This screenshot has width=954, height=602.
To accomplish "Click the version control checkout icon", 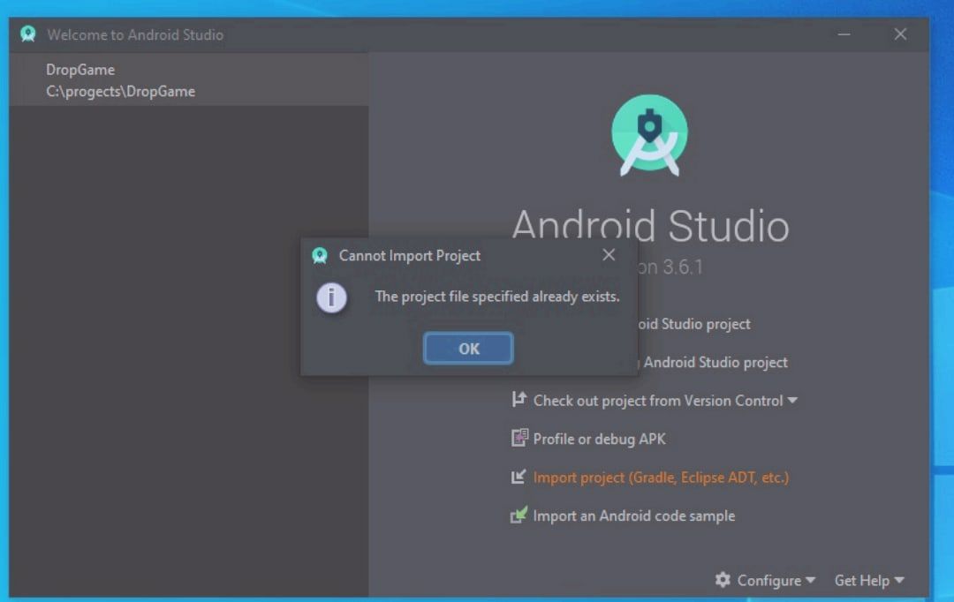I will pyautogui.click(x=519, y=400).
